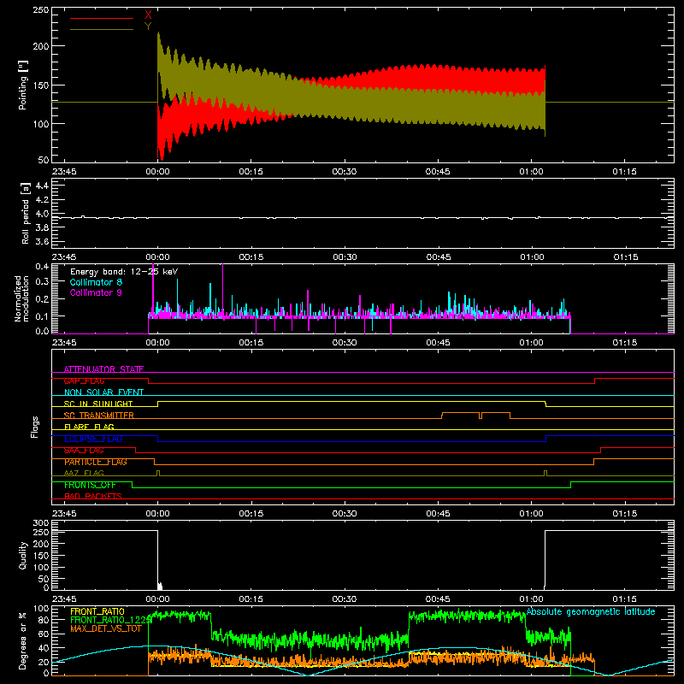The height and width of the screenshot is (684, 684).
Task: Click the A4Z_FLAG pulse near 00:00
Action: 158,473
